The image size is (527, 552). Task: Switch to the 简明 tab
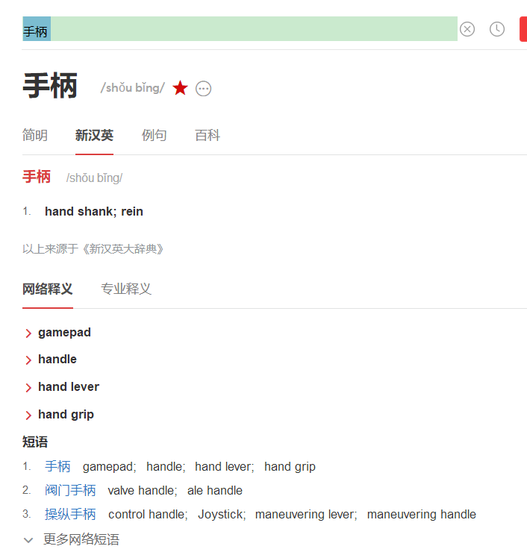[35, 135]
